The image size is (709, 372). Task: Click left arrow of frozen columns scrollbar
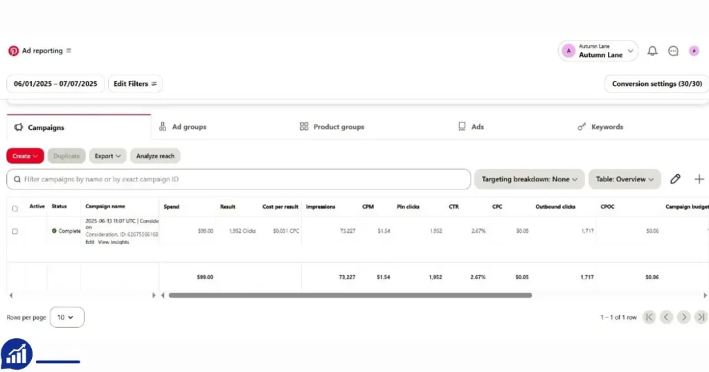11,295
